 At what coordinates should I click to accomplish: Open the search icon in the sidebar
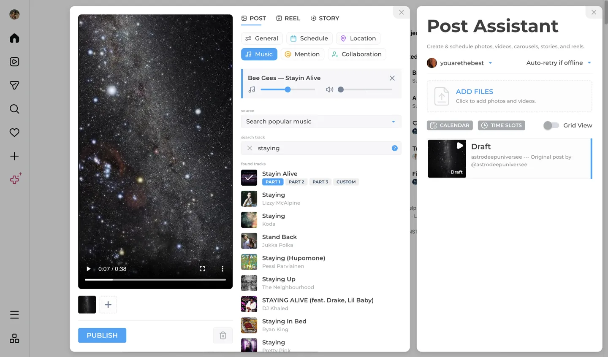pos(14,109)
